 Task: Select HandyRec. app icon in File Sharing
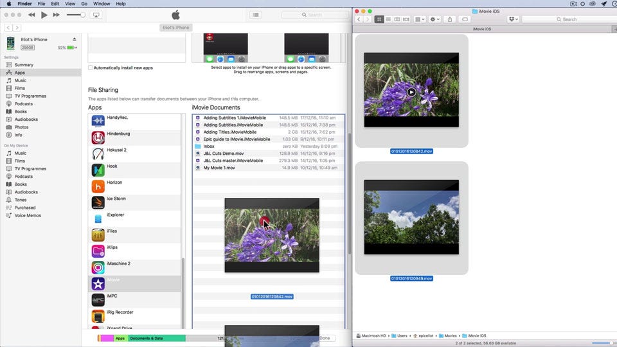pyautogui.click(x=98, y=121)
